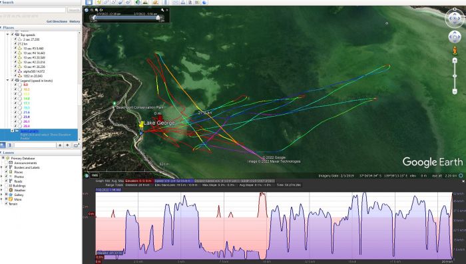Click the History link in search panel
466x264 pixels.
75,21
